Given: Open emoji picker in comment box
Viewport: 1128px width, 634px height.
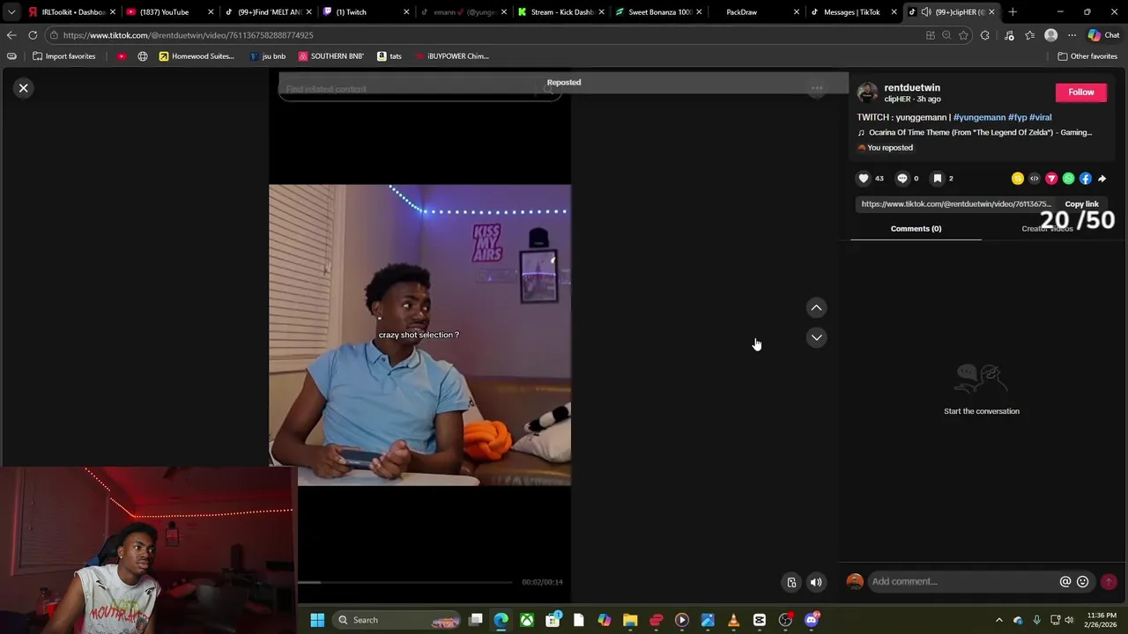Looking at the screenshot, I should 1083,581.
